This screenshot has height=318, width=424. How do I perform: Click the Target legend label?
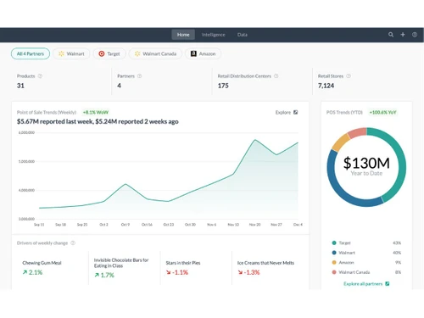click(344, 243)
